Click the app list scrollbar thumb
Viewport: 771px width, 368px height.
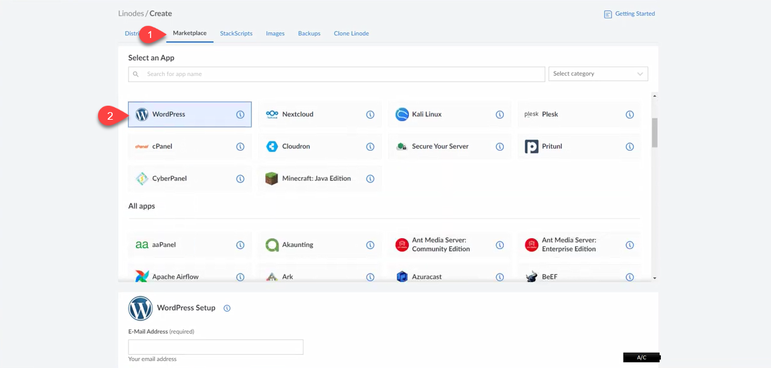click(655, 132)
